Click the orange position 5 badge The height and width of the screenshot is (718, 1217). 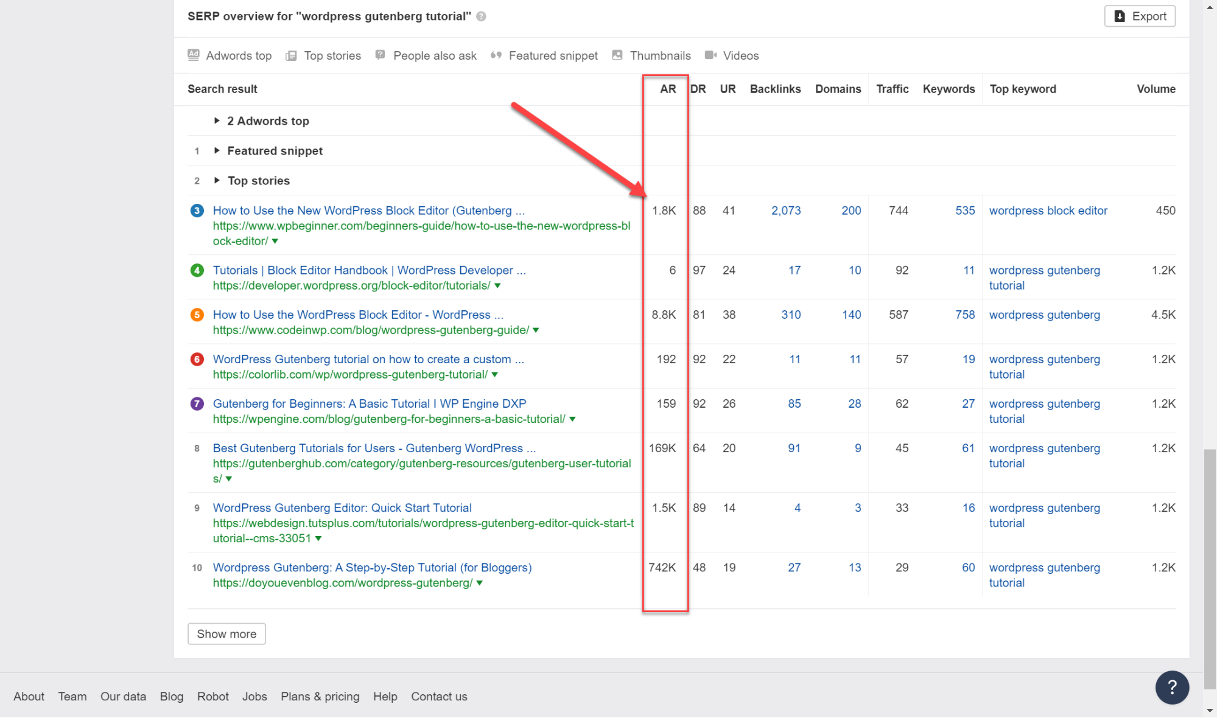click(x=197, y=315)
